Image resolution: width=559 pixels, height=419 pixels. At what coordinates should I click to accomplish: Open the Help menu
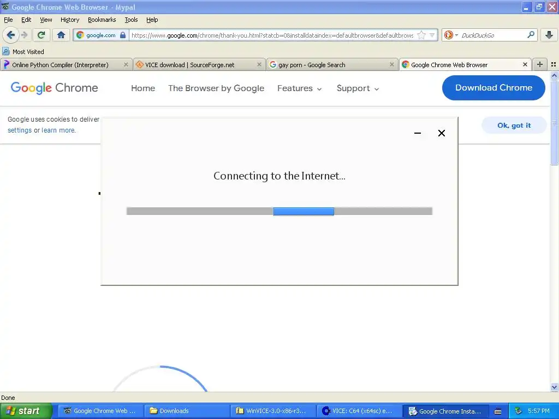coord(152,20)
